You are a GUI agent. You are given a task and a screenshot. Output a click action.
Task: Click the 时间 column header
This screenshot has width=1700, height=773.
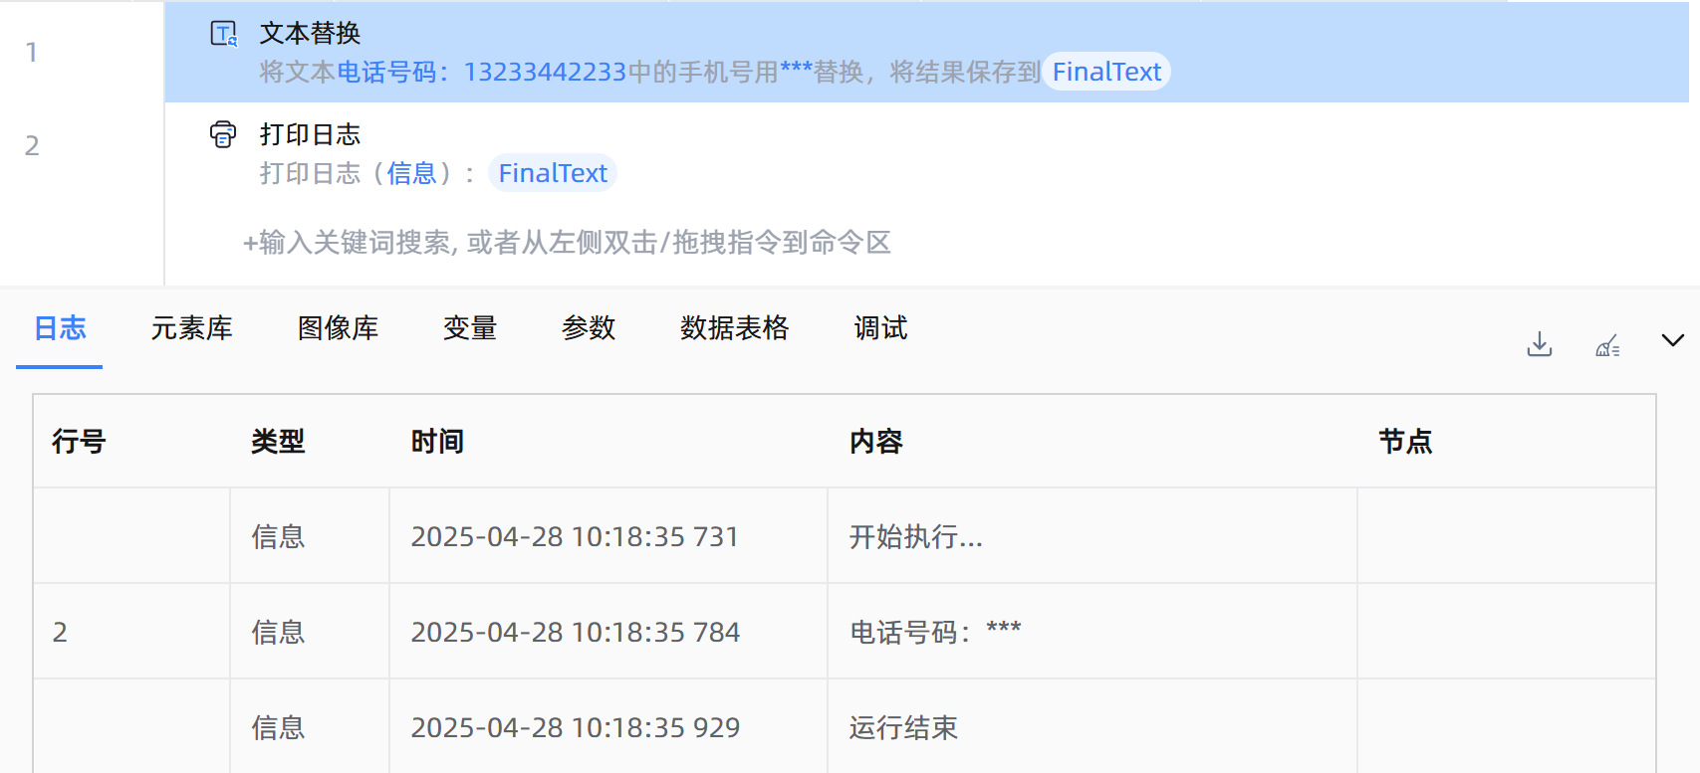pyautogui.click(x=437, y=442)
